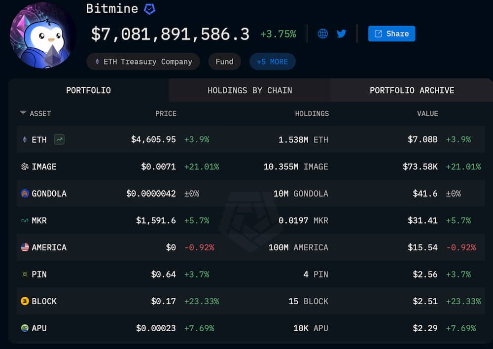Click the IMAGE token icon
This screenshot has width=493, height=349.
25,167
